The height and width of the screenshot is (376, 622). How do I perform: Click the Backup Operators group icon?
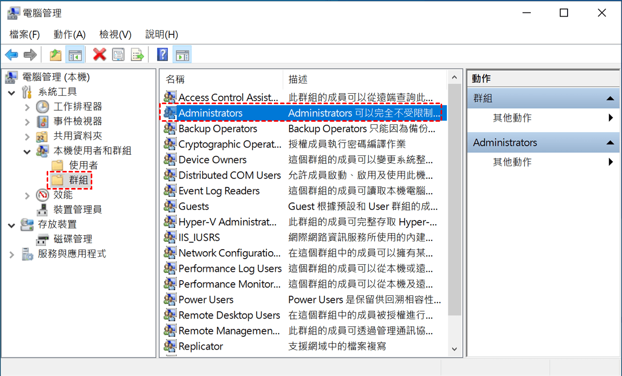pos(170,128)
